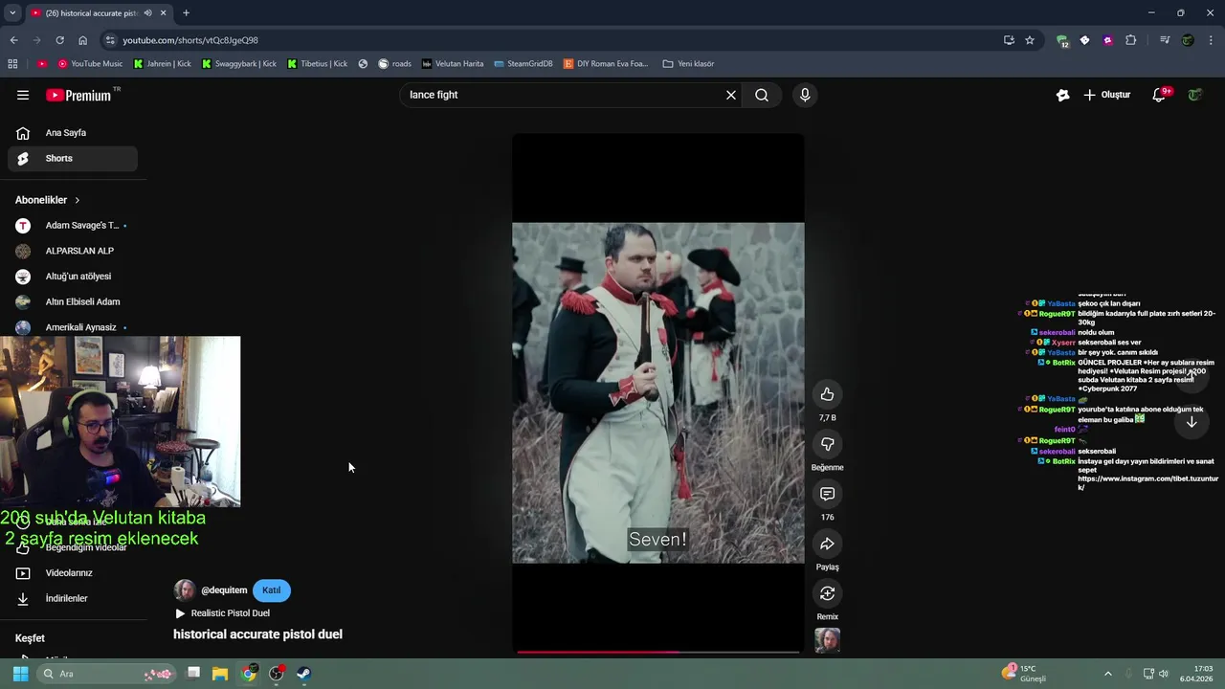Screen dimensions: 1225x689
Task: Clear the search box with X
Action: (731, 95)
